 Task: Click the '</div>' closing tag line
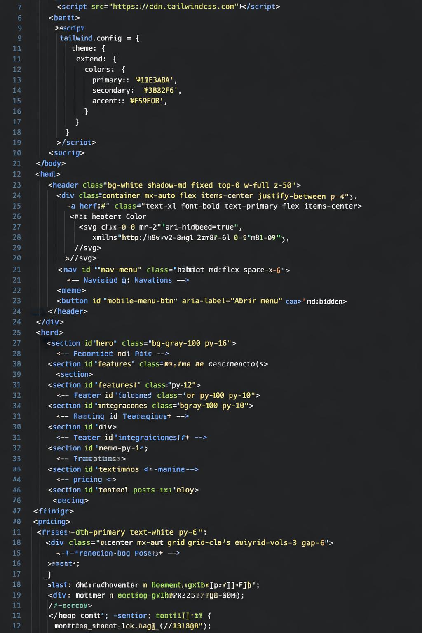(50, 322)
